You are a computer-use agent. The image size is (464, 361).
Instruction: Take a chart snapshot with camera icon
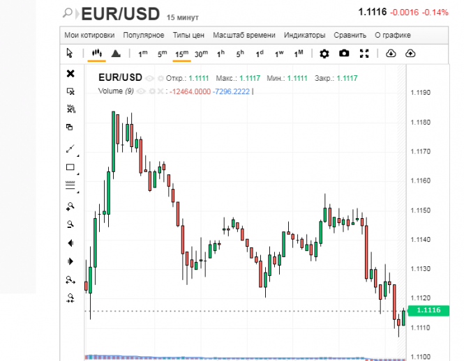[344, 53]
